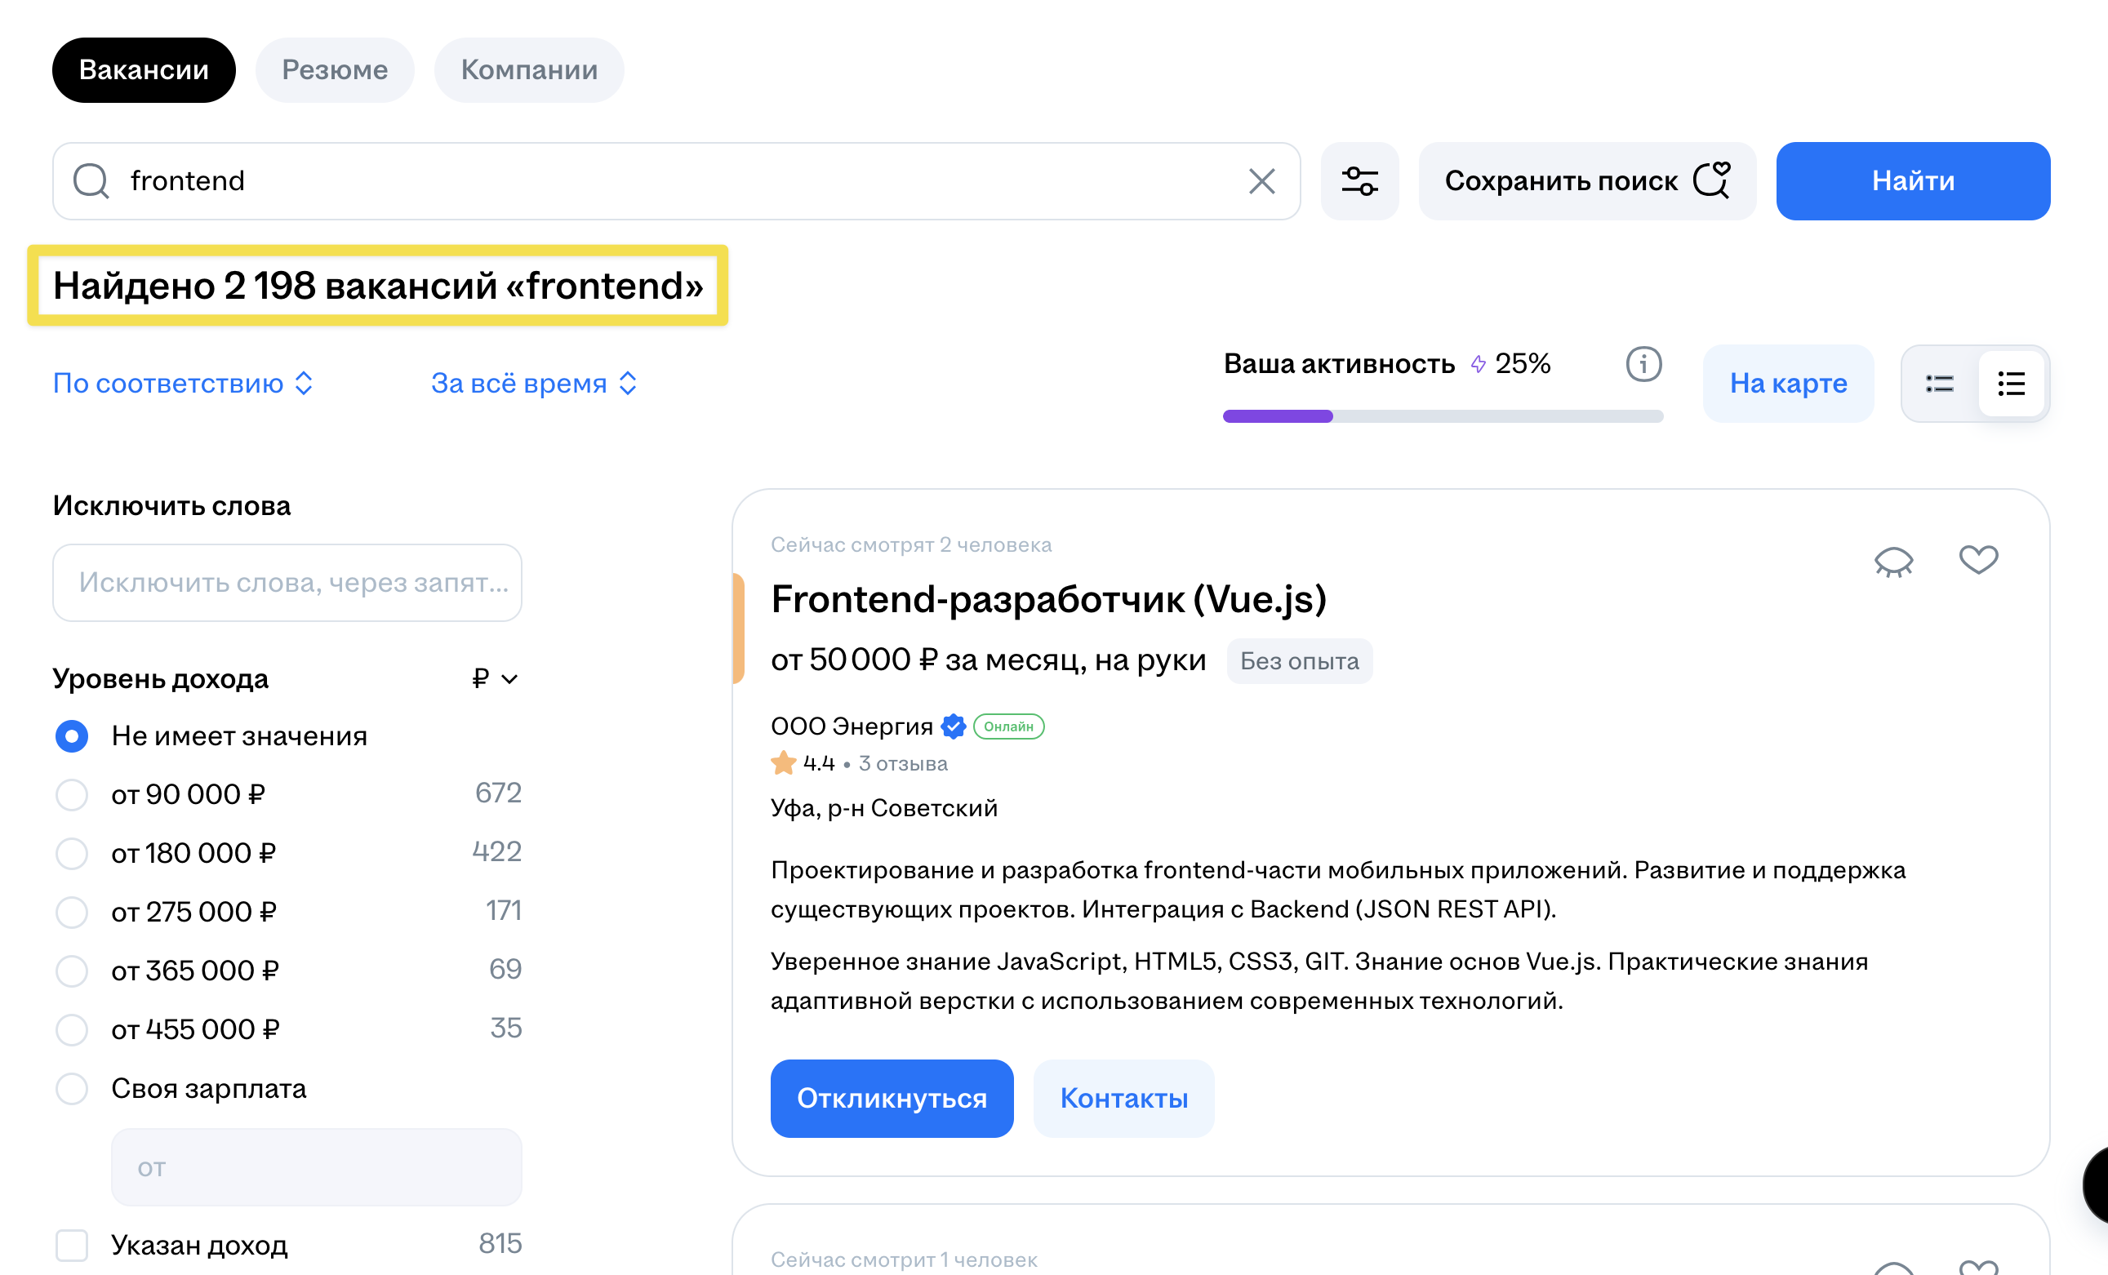Switch to the Вакансии tab
This screenshot has width=2108, height=1275.
(x=144, y=69)
